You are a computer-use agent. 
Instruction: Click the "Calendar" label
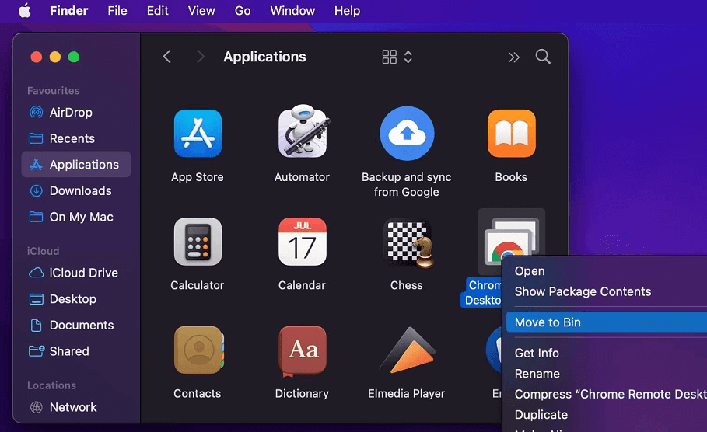(302, 285)
